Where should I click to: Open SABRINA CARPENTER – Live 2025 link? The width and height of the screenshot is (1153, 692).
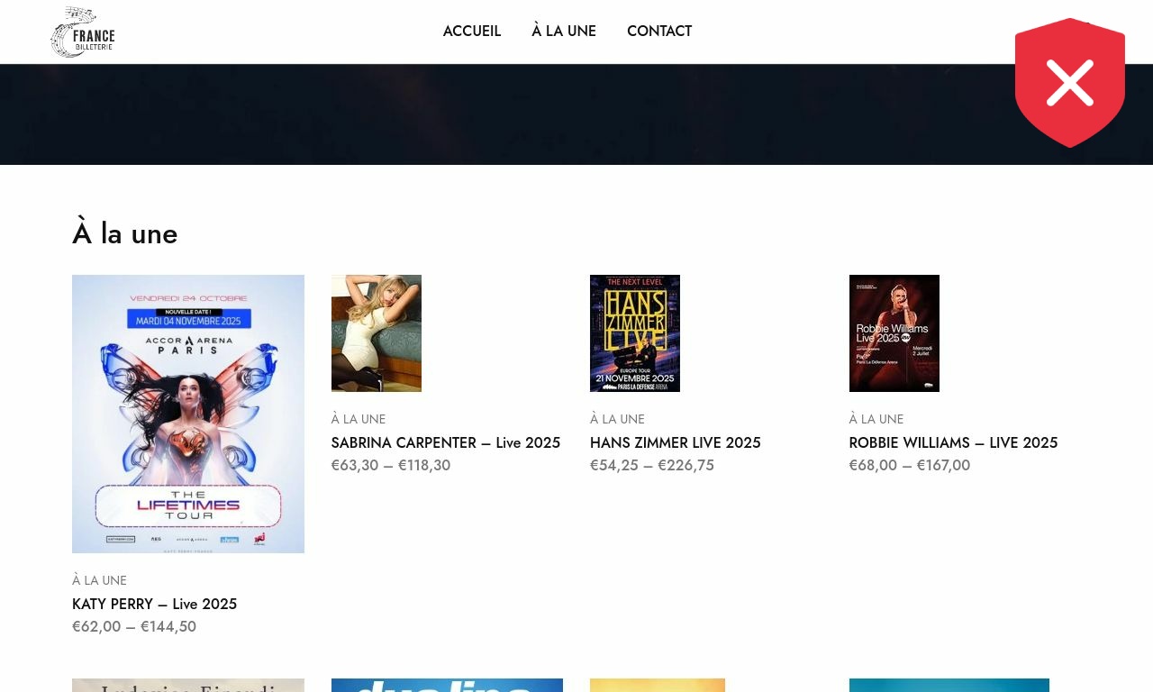pyautogui.click(x=446, y=442)
